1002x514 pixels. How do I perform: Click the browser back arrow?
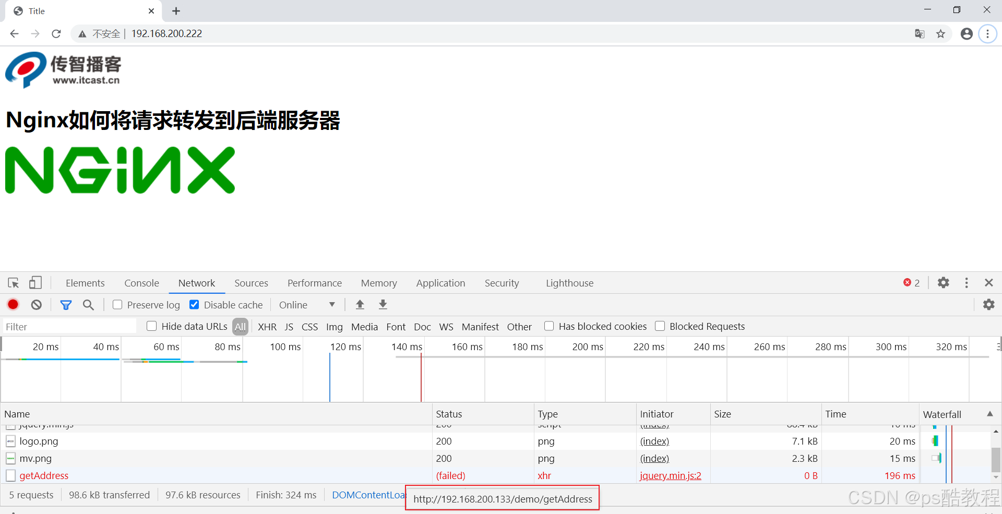click(15, 34)
